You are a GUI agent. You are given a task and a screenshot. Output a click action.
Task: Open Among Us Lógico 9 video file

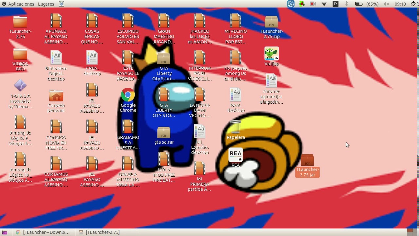pyautogui.click(x=20, y=122)
